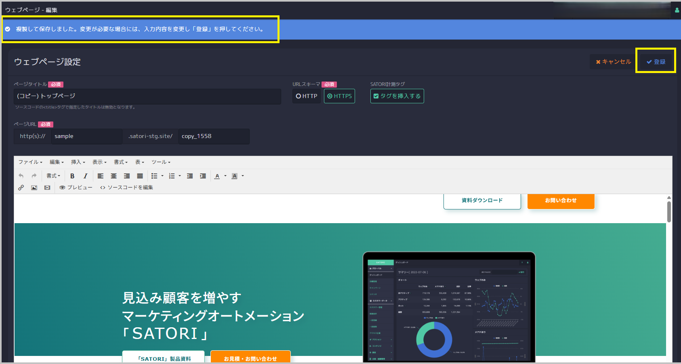Viewport: 681px width, 364px height.
Task: Align text to the left
Action: [101, 176]
